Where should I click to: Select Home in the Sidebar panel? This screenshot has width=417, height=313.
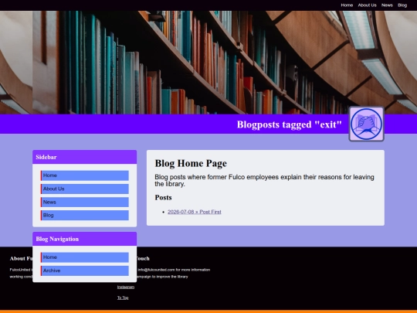pos(85,175)
